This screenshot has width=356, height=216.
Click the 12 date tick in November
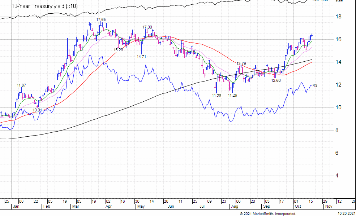tap(339, 201)
